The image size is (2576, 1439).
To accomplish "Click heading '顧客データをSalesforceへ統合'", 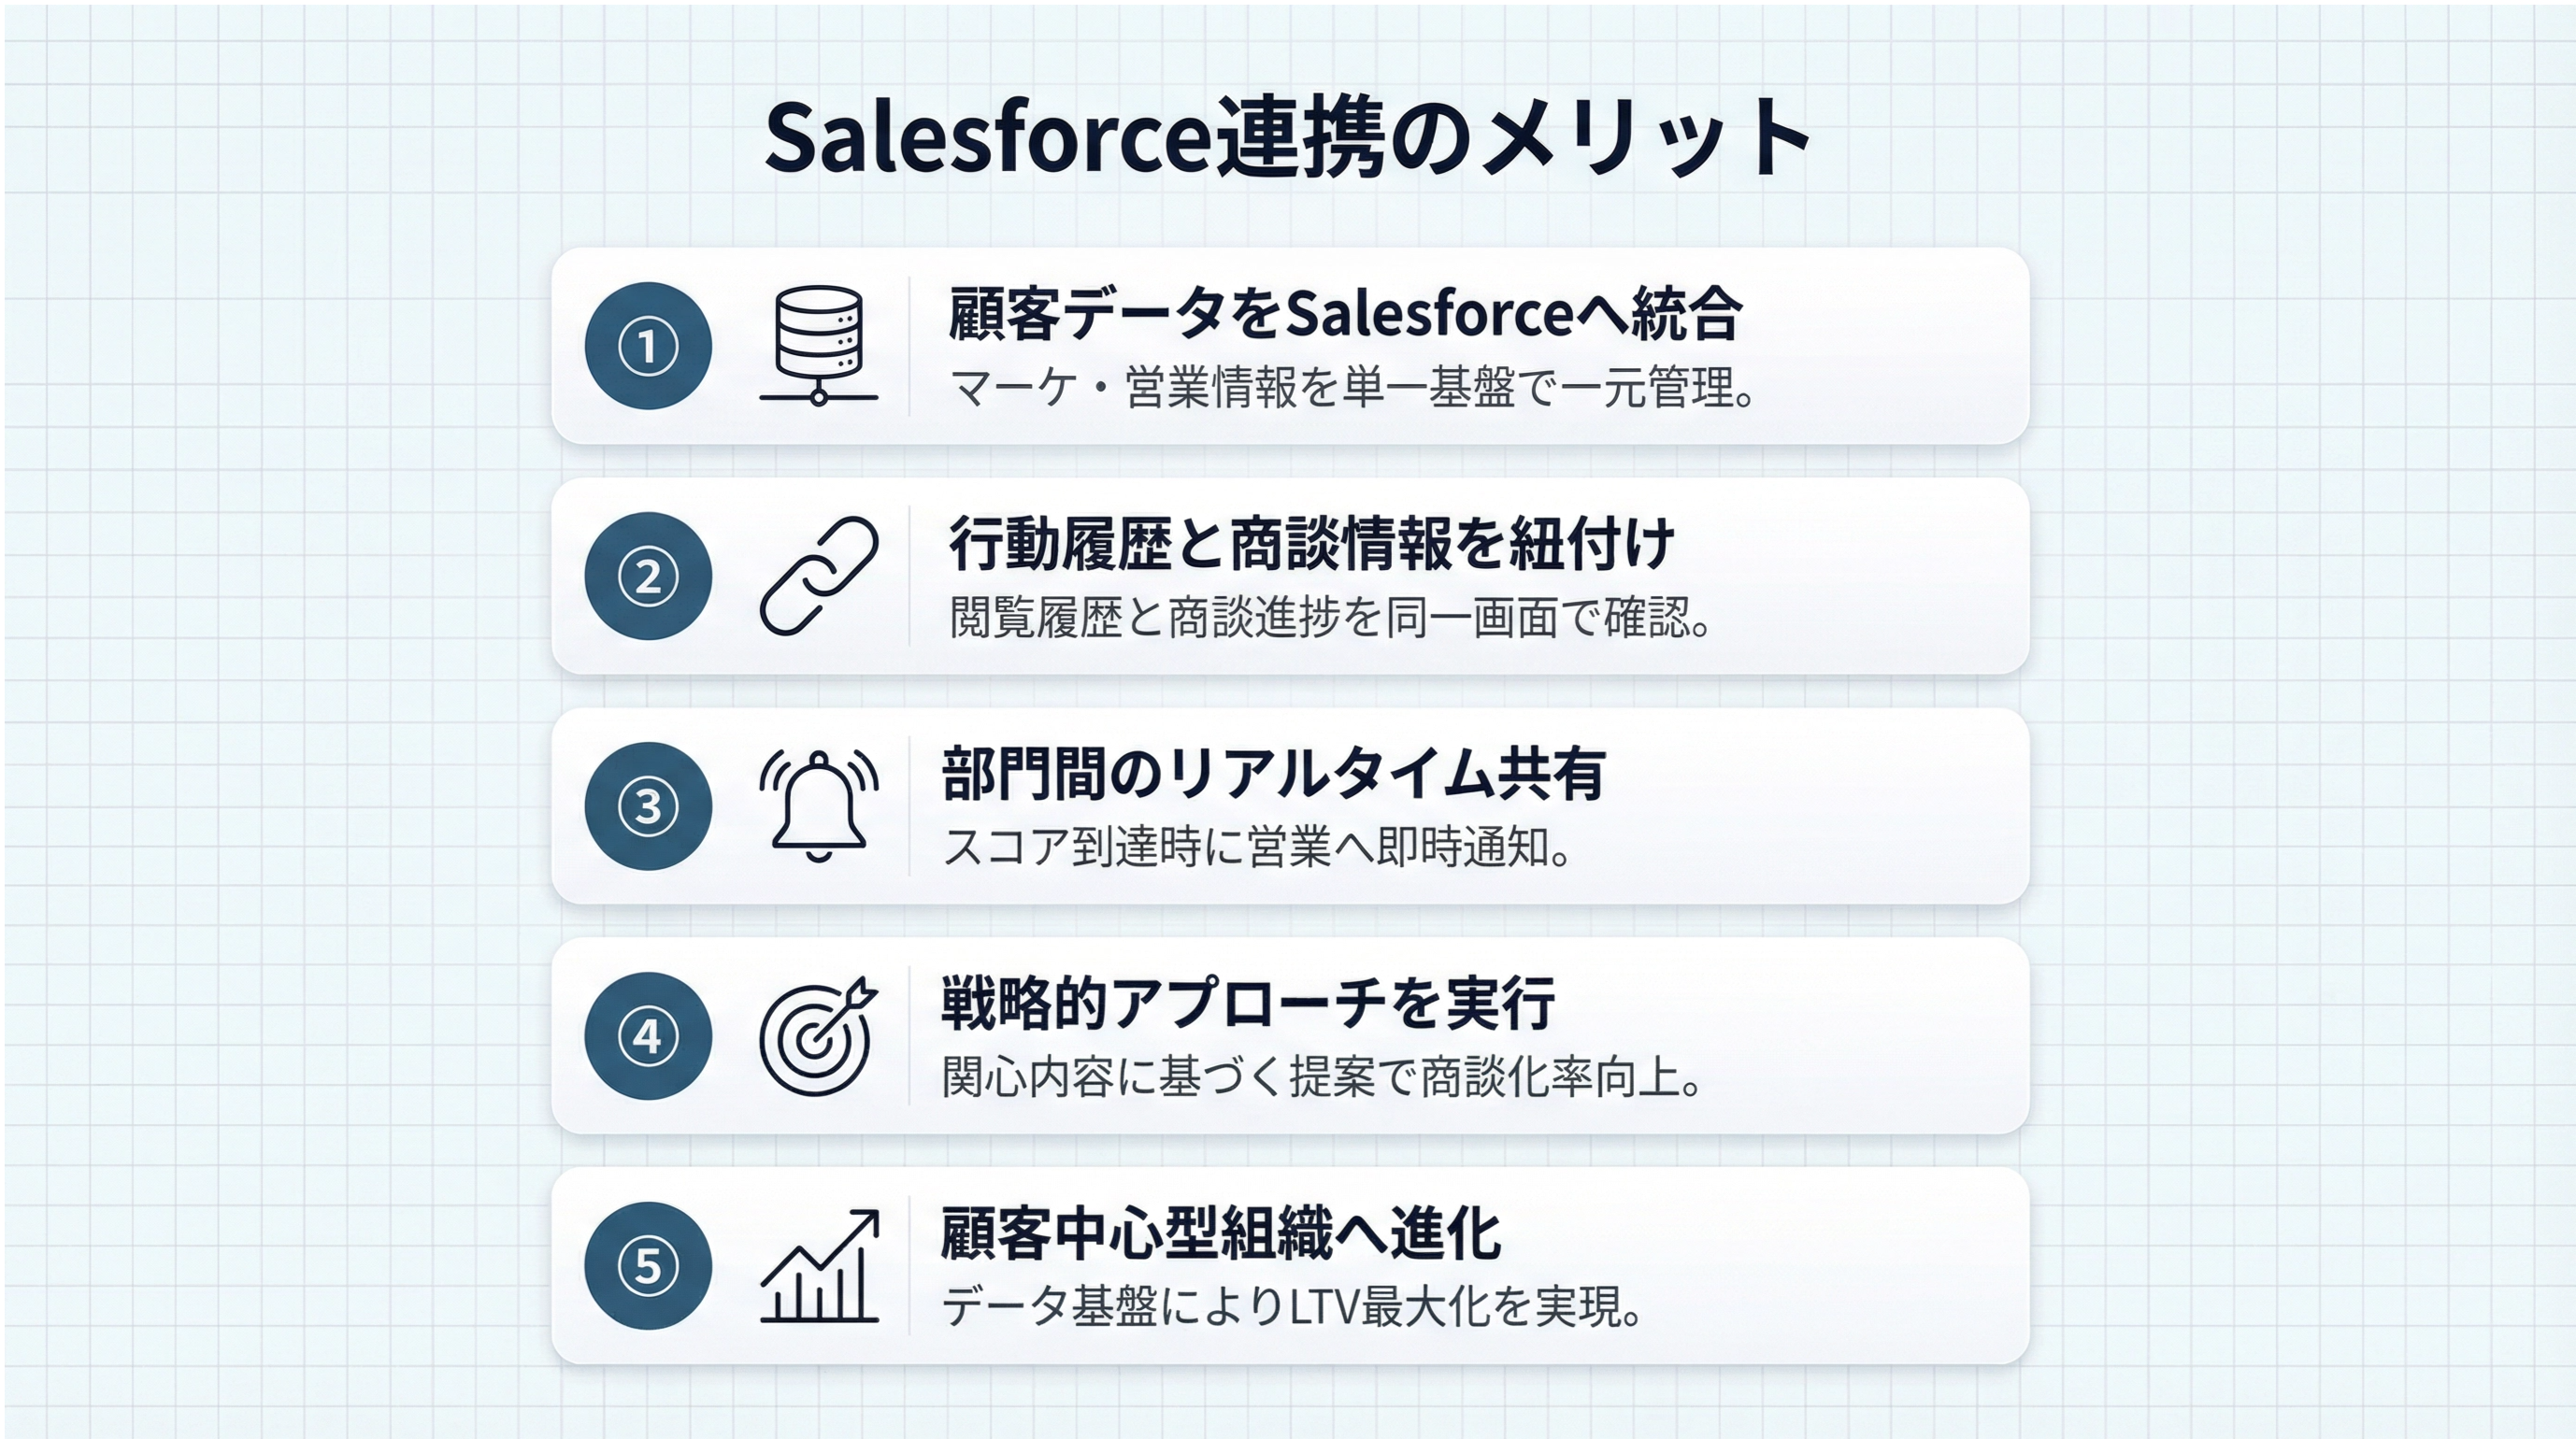I will click(x=1345, y=314).
